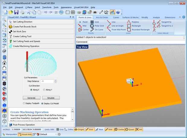Select the shaded blue cube display icon
This screenshot has height=138, width=187.
(x=5, y=111)
